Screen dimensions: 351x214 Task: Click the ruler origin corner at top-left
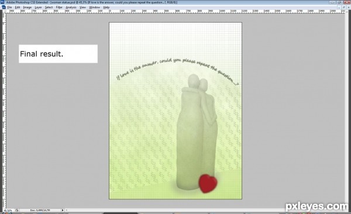4,12
